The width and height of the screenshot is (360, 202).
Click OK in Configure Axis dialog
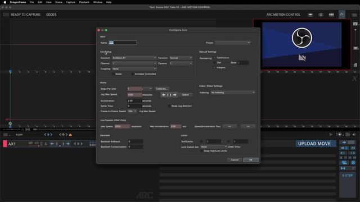click(x=251, y=160)
